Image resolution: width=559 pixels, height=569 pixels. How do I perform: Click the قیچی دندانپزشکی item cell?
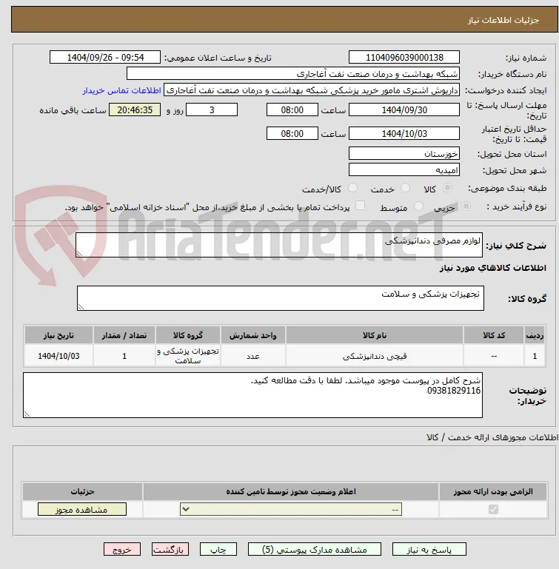pos(374,356)
